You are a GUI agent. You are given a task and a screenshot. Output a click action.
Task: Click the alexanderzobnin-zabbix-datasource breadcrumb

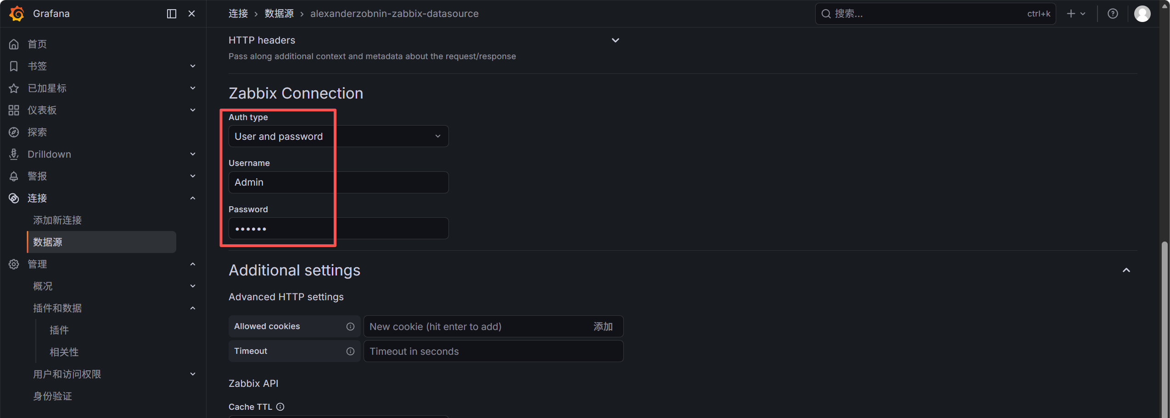coord(394,14)
